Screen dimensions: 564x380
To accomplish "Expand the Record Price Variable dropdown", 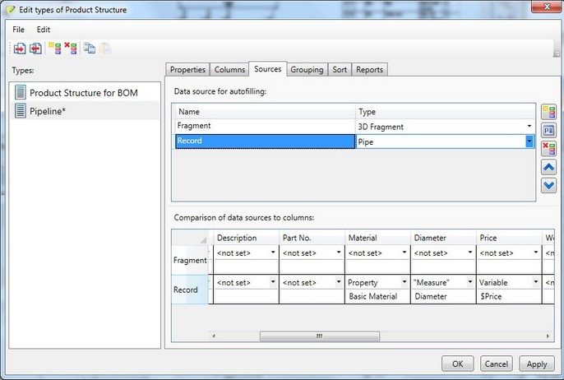I will [x=535, y=282].
